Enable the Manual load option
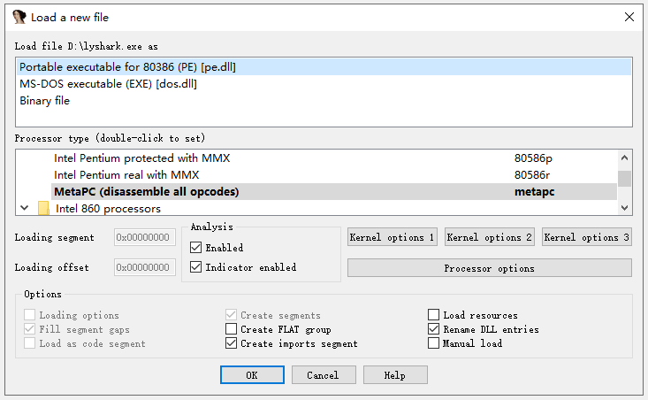This screenshot has width=648, height=400. [x=434, y=343]
